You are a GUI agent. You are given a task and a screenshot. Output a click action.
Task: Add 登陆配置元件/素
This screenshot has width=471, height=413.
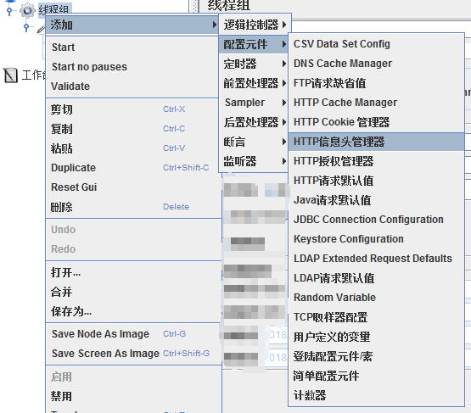377,356
